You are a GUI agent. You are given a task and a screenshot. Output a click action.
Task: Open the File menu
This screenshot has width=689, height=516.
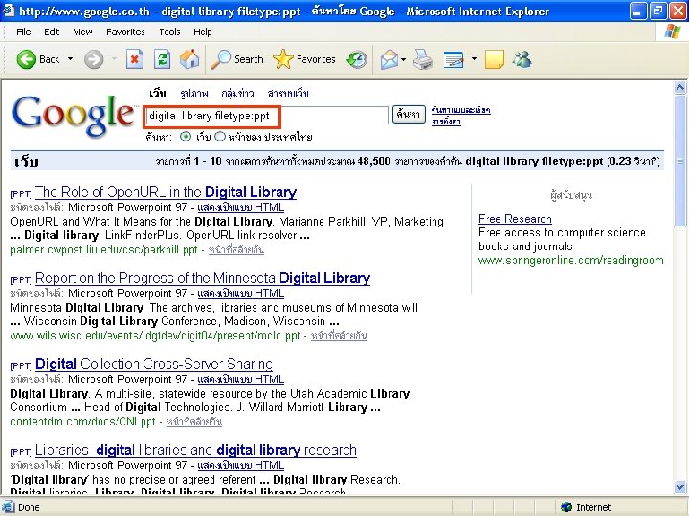tap(24, 32)
